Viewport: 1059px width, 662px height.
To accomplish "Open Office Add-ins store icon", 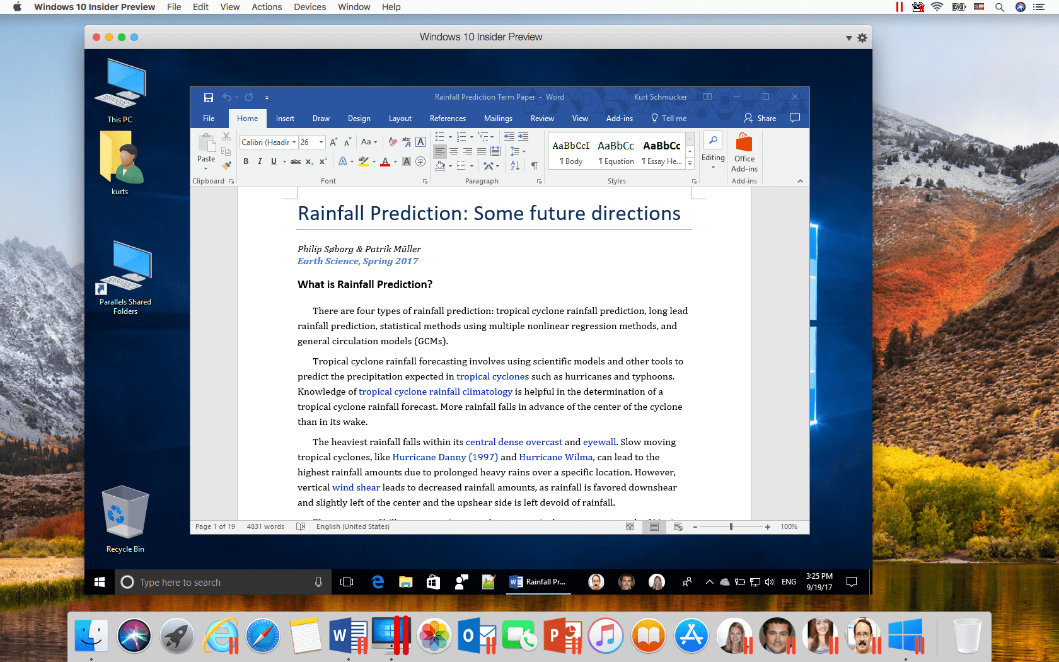I will pyautogui.click(x=744, y=142).
